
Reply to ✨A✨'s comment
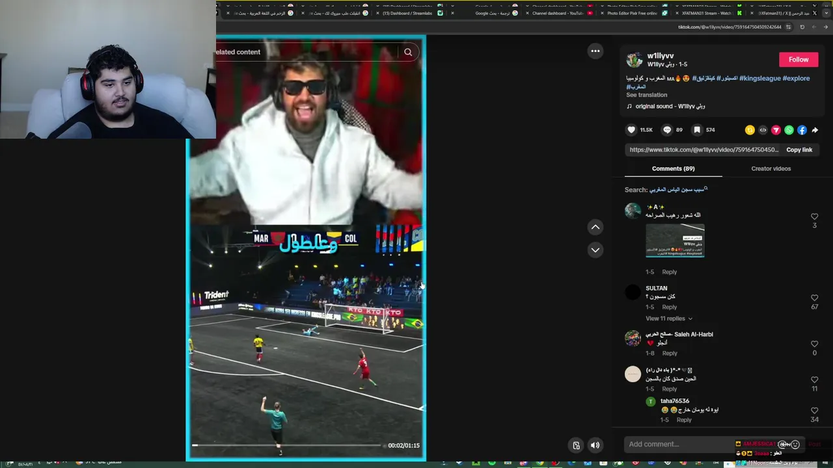point(669,272)
